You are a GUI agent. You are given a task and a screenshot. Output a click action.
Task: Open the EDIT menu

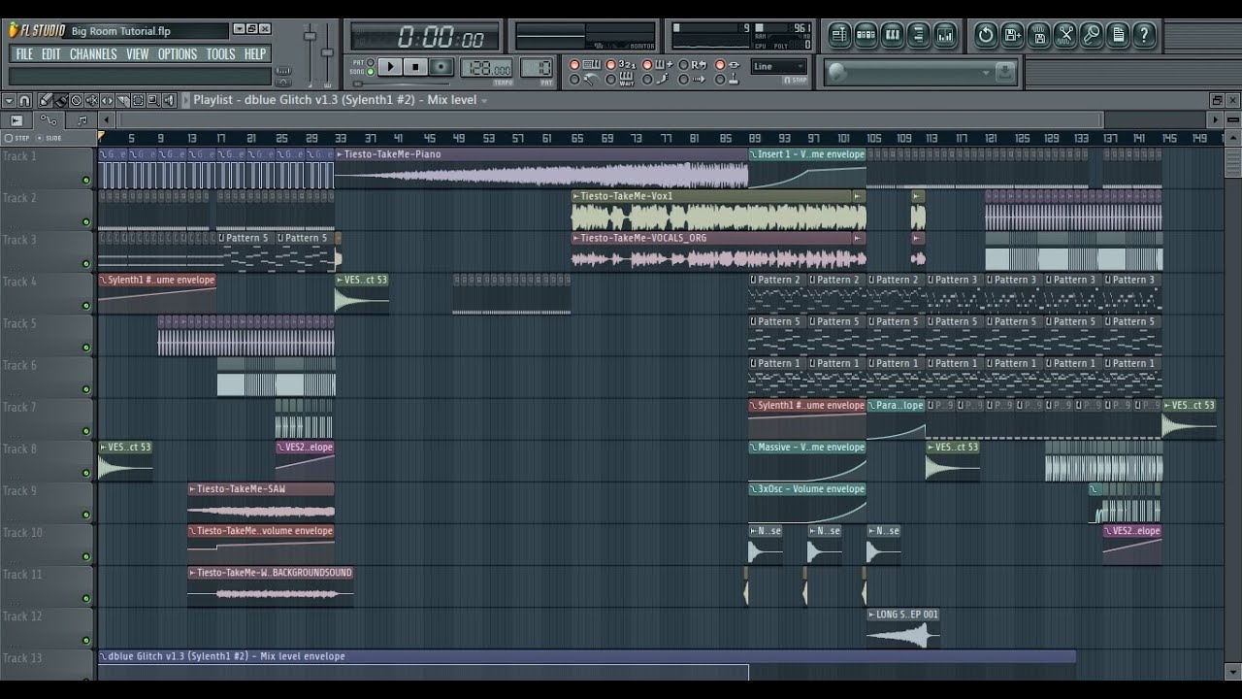click(51, 54)
